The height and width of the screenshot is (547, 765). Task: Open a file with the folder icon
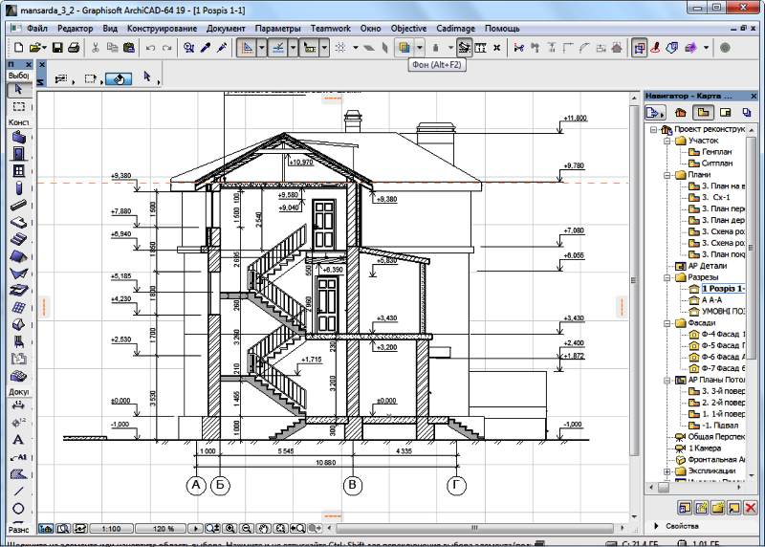35,48
